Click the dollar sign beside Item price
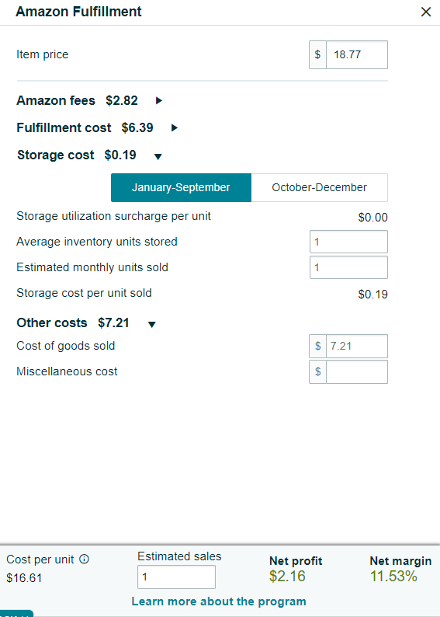Image resolution: width=440 pixels, height=617 pixels. (318, 54)
